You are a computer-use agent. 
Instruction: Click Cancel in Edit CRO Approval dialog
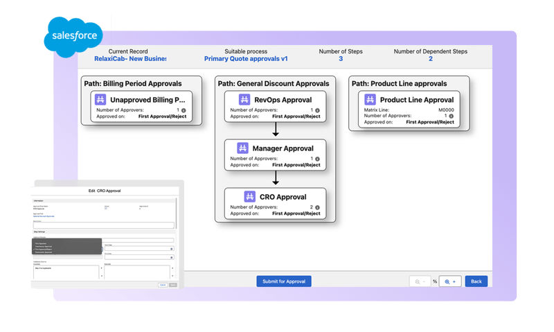point(163,285)
